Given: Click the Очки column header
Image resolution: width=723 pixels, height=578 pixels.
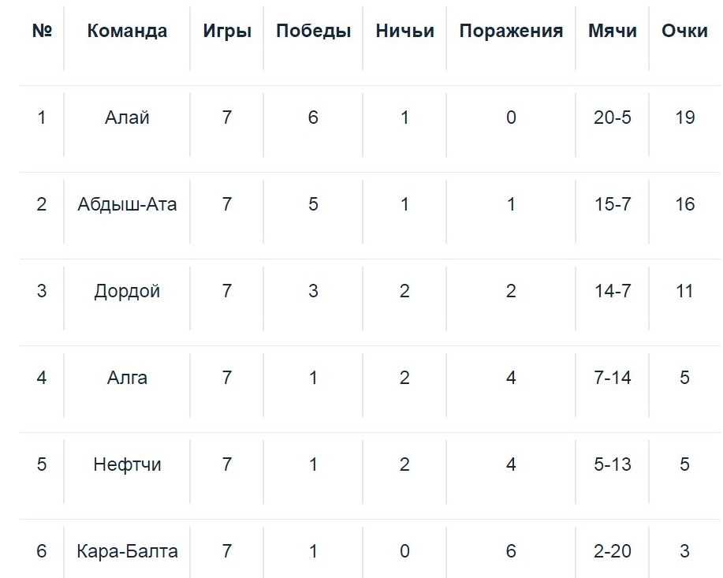Looking at the screenshot, I should [684, 31].
